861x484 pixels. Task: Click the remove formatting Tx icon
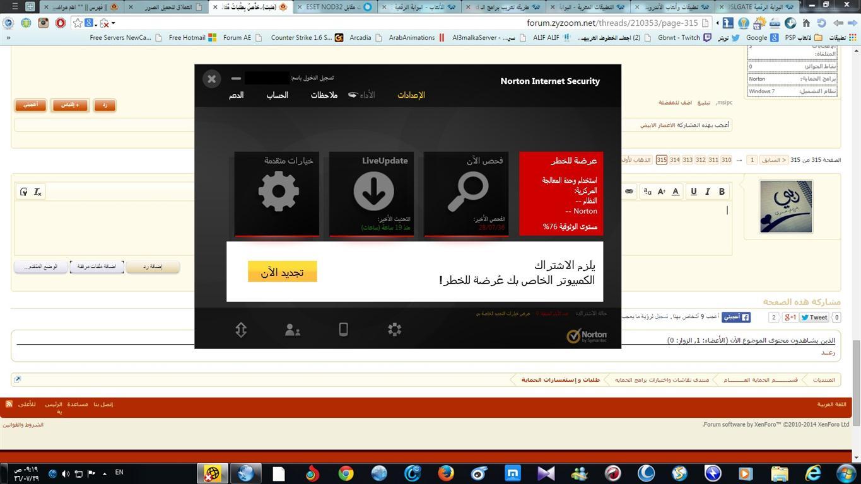37,192
